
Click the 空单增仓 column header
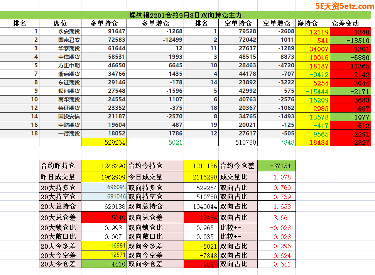[x=277, y=23]
